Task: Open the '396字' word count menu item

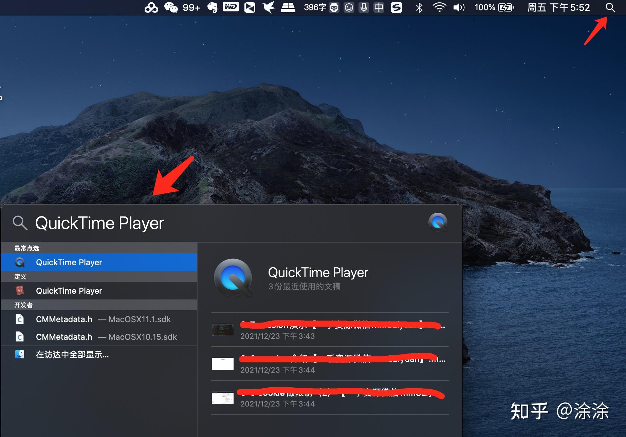Action: pos(315,7)
